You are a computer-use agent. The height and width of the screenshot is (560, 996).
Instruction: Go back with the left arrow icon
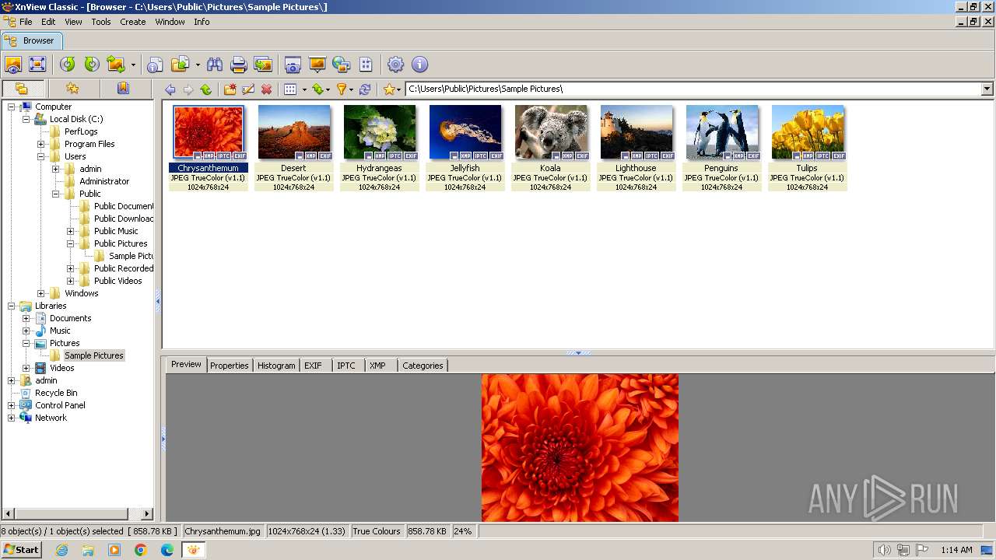(170, 89)
